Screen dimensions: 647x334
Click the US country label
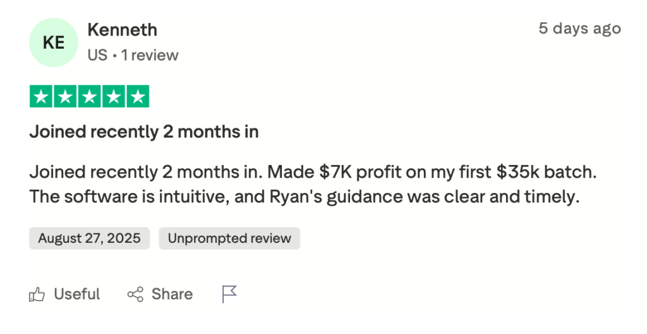pos(97,56)
